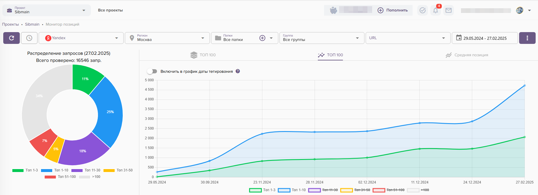Open the history clock icon button
This screenshot has width=538, height=195.
[29, 38]
